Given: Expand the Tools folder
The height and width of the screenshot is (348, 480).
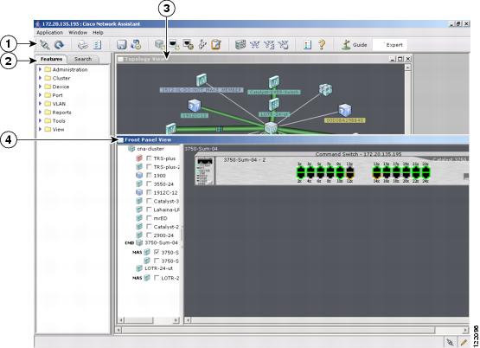Looking at the screenshot, I should click(40, 120).
